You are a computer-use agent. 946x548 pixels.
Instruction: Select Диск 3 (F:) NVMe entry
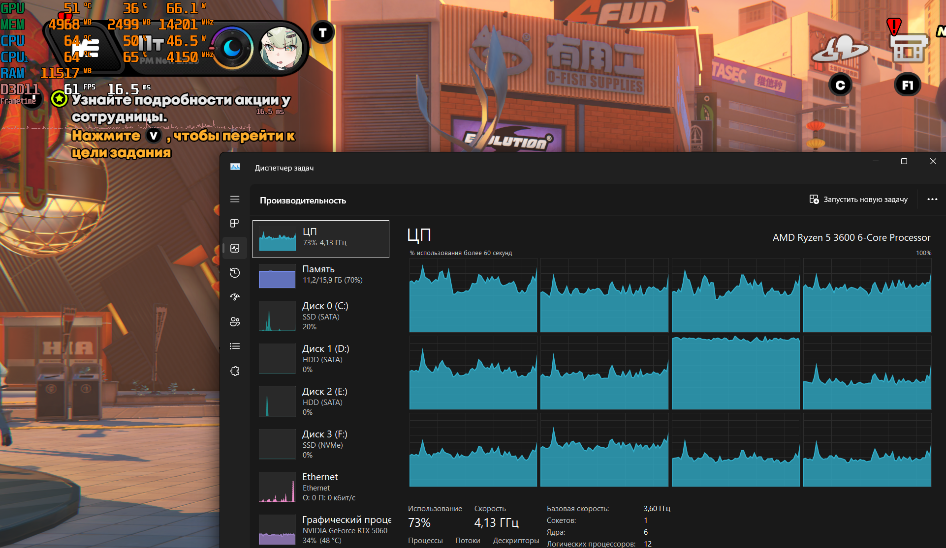click(321, 444)
